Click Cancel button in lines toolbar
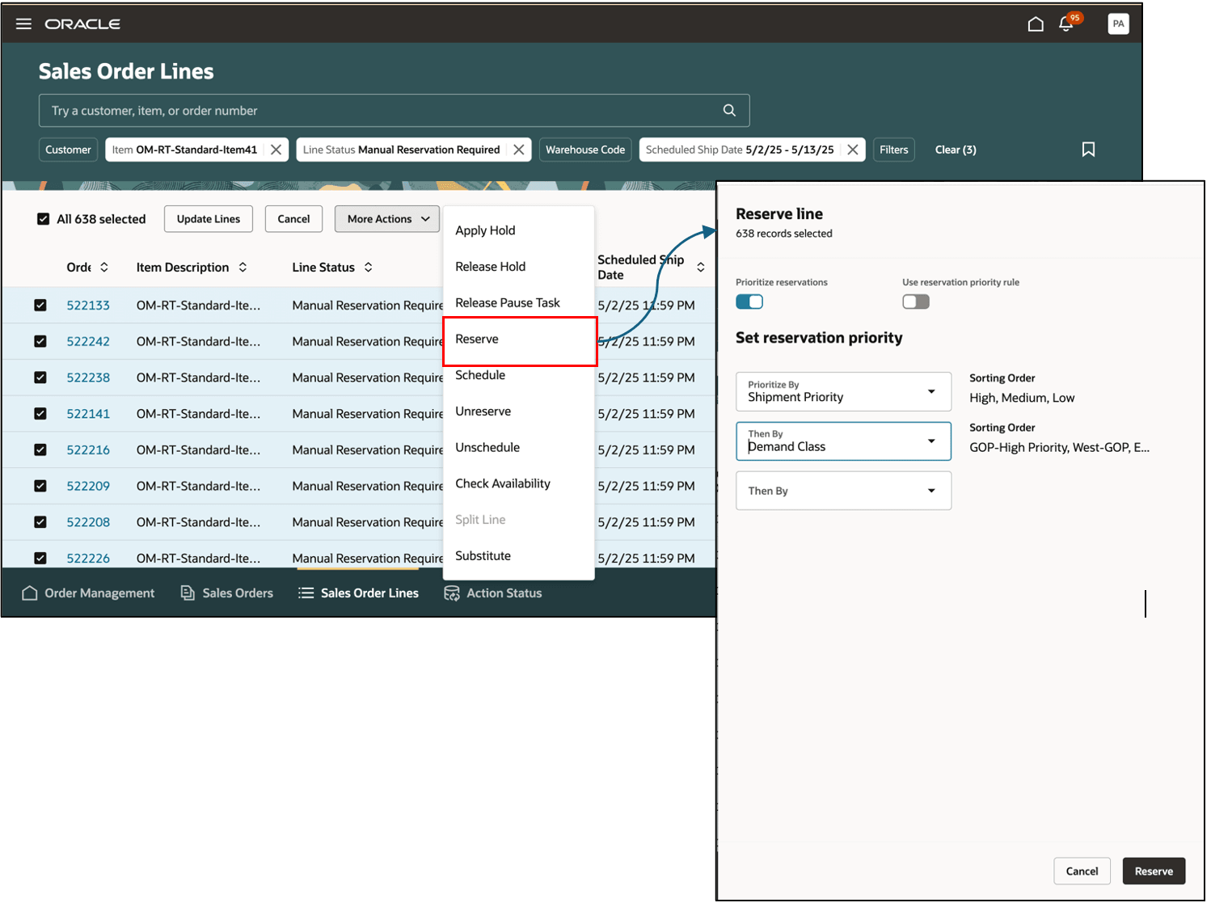The width and height of the screenshot is (1211, 907). tap(293, 219)
